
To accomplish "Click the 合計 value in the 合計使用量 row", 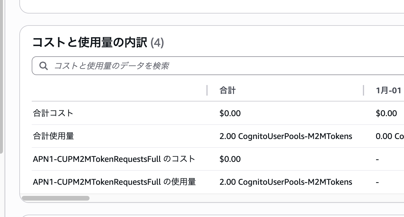I will [x=285, y=136].
